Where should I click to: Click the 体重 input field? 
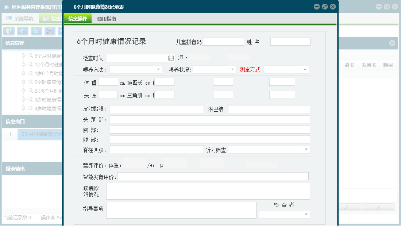(x=108, y=82)
